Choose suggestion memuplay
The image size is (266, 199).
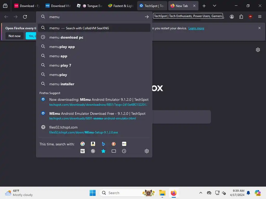pyautogui.click(x=94, y=75)
